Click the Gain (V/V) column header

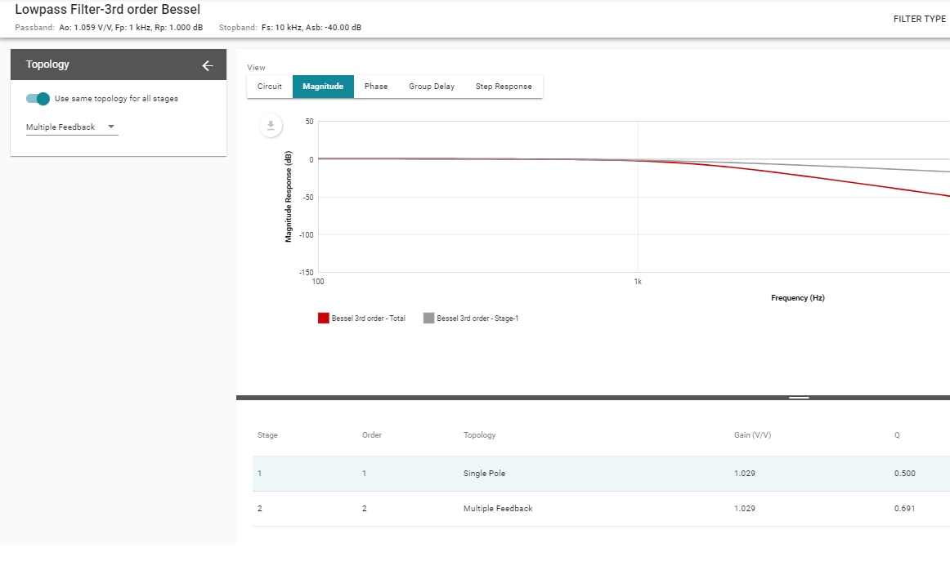tap(752, 435)
